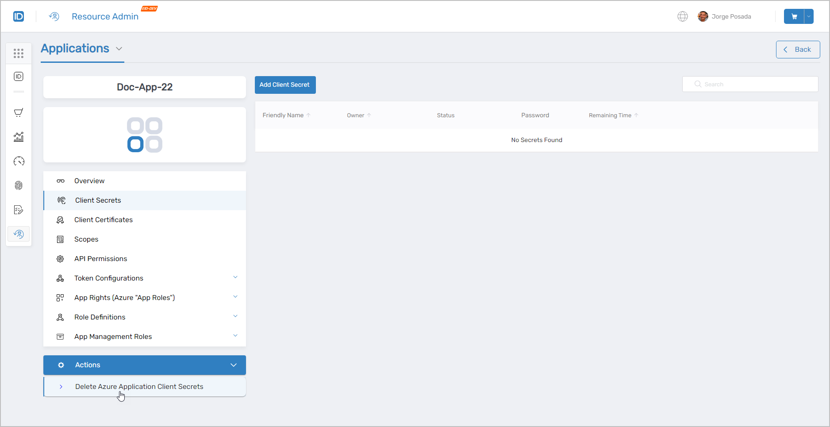
Task: Click inside the Search field
Action: 750,84
